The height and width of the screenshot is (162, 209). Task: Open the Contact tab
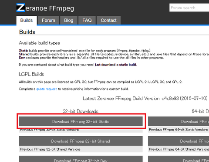pyautogui.click(x=108, y=20)
